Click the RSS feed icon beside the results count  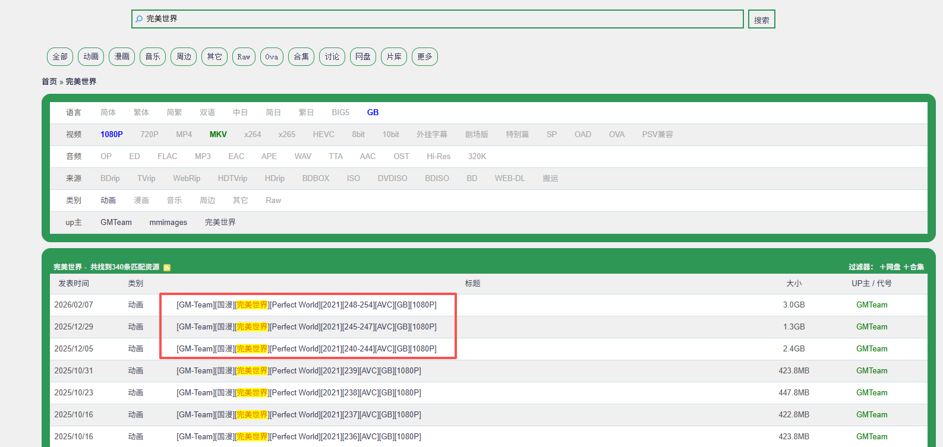[167, 268]
